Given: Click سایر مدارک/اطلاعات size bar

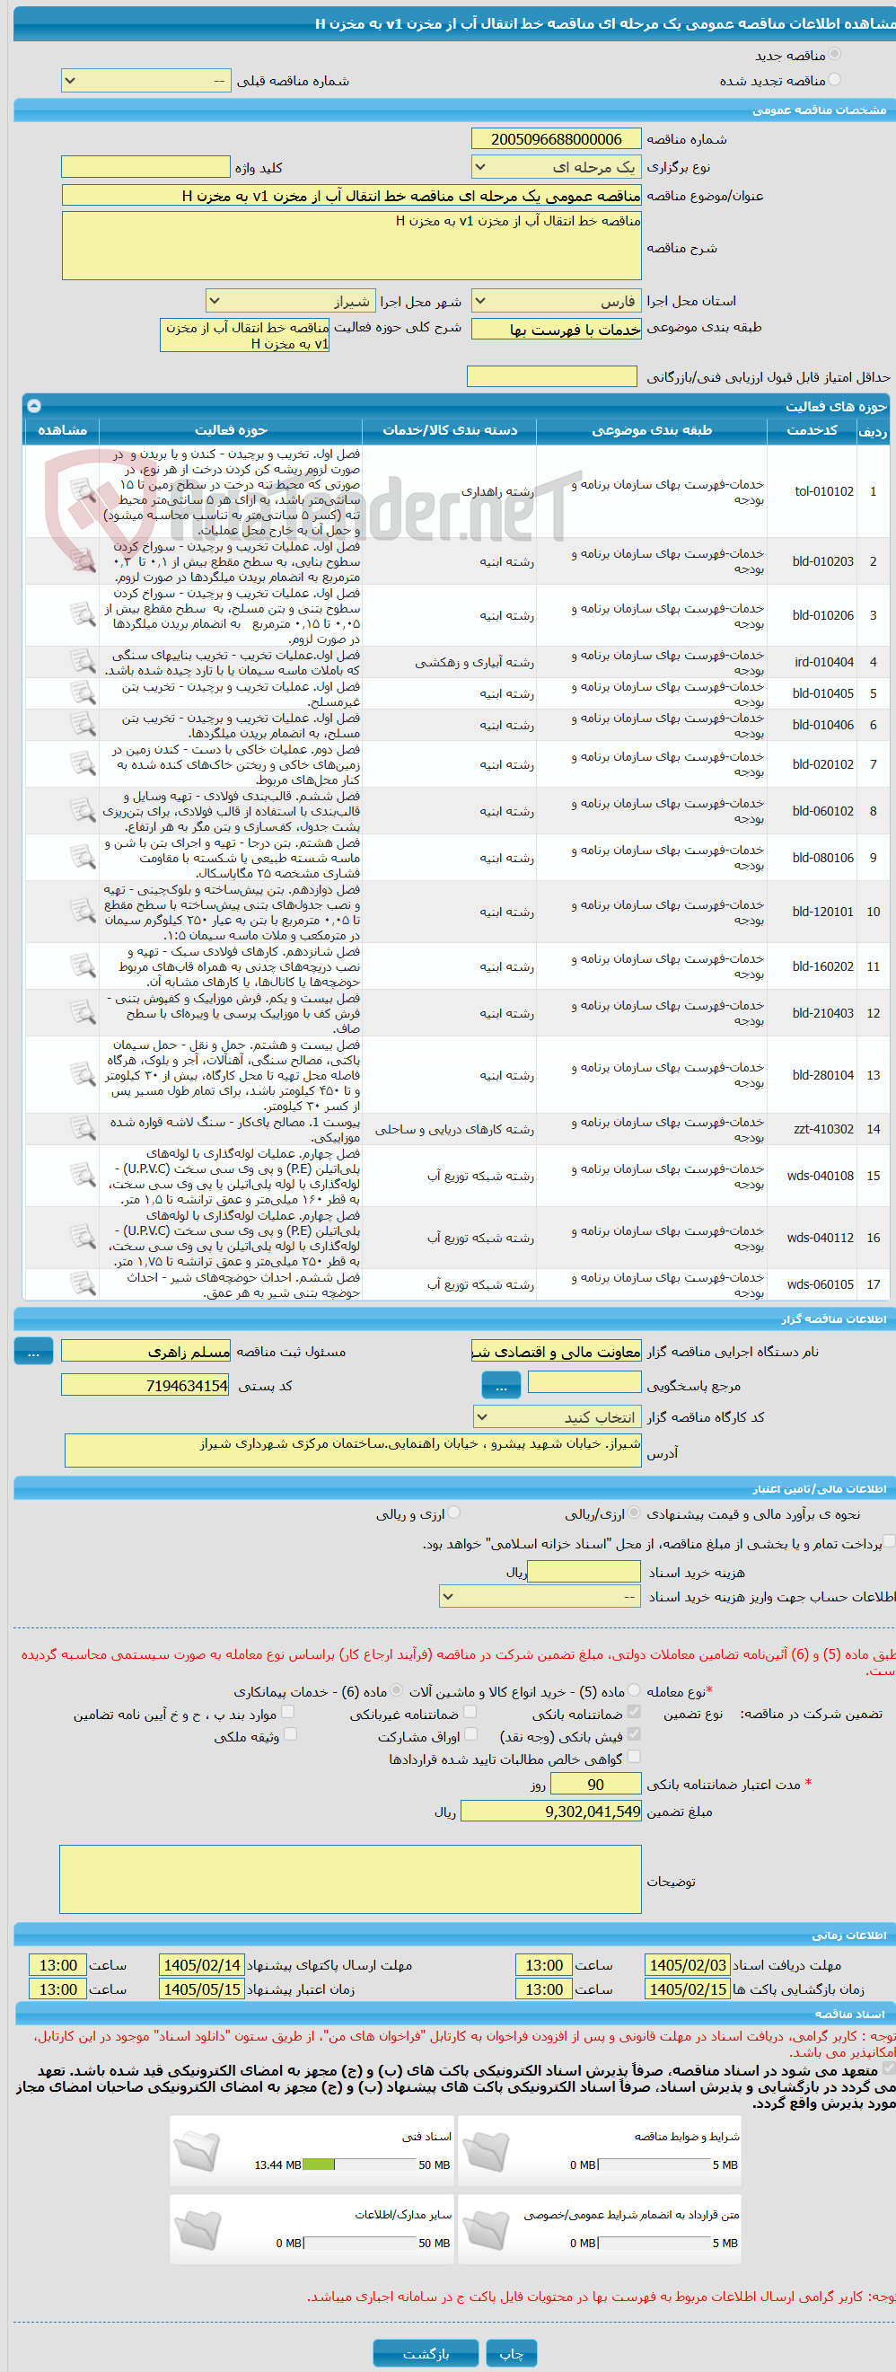Looking at the screenshot, I should click(x=359, y=2243).
